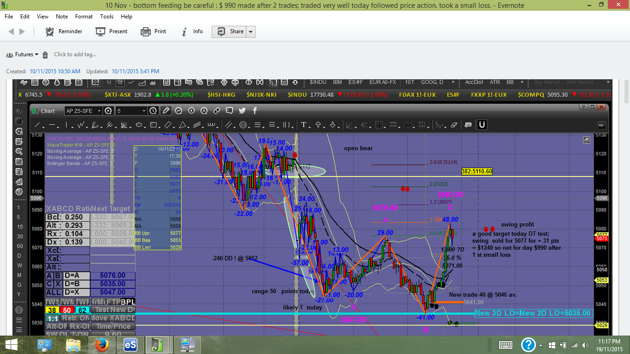Select the horizontal line drawing tool

pos(52,125)
